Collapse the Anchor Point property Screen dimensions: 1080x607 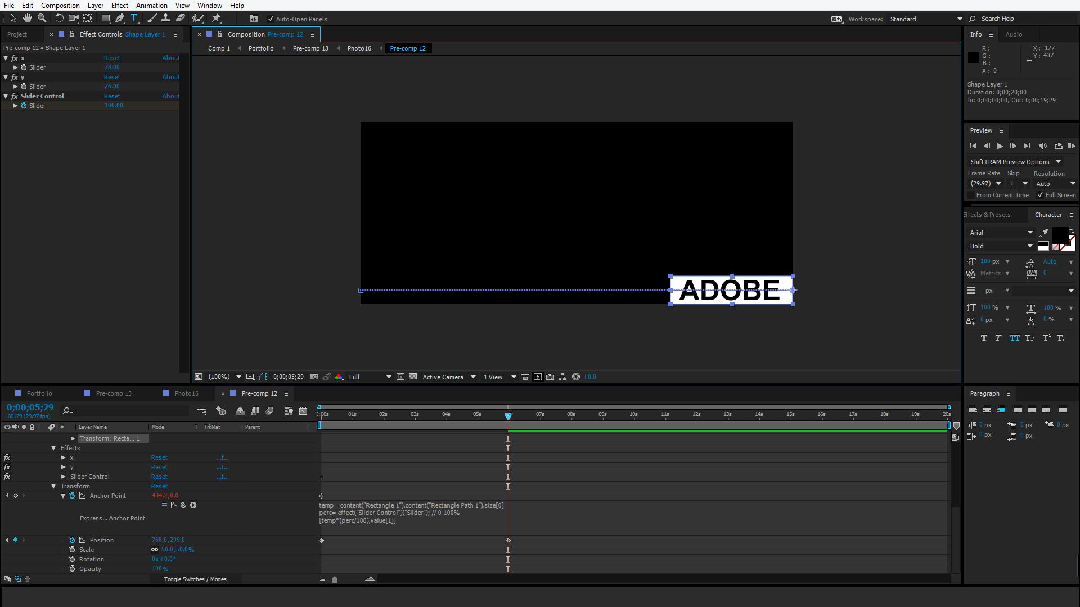point(63,496)
